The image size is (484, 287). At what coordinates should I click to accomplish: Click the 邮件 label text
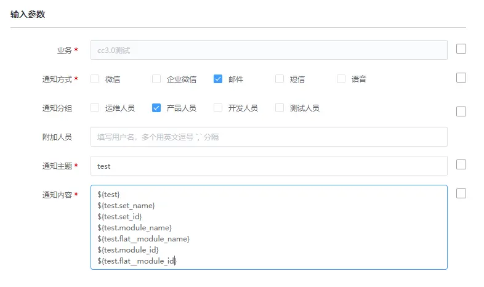(x=236, y=79)
